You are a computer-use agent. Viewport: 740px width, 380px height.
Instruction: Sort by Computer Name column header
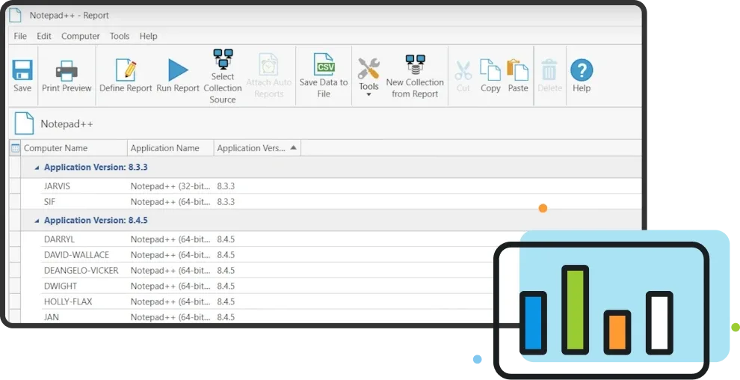(74, 148)
